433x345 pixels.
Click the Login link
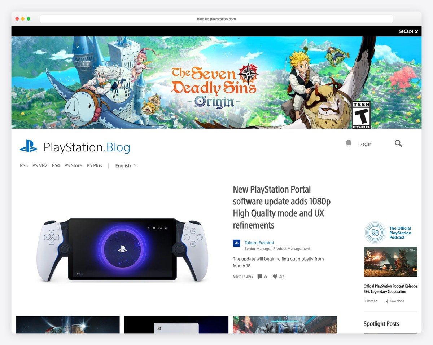(365, 144)
